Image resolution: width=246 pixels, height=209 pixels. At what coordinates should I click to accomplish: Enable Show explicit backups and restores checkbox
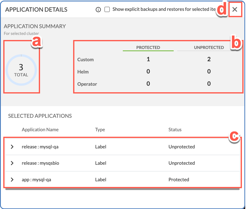click(x=107, y=10)
